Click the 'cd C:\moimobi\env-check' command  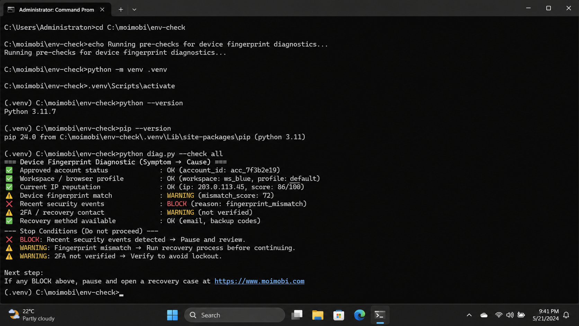pos(140,27)
